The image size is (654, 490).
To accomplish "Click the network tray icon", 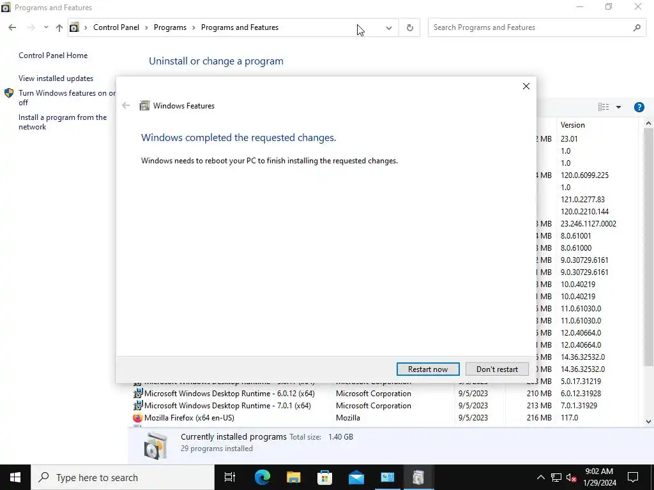I will click(556, 477).
